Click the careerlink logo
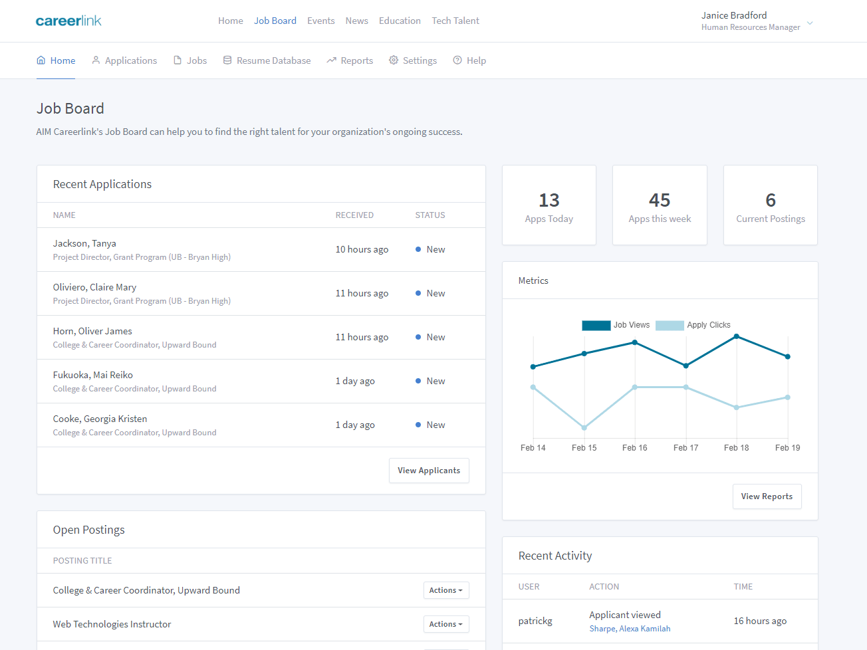The image size is (867, 650). 68,21
